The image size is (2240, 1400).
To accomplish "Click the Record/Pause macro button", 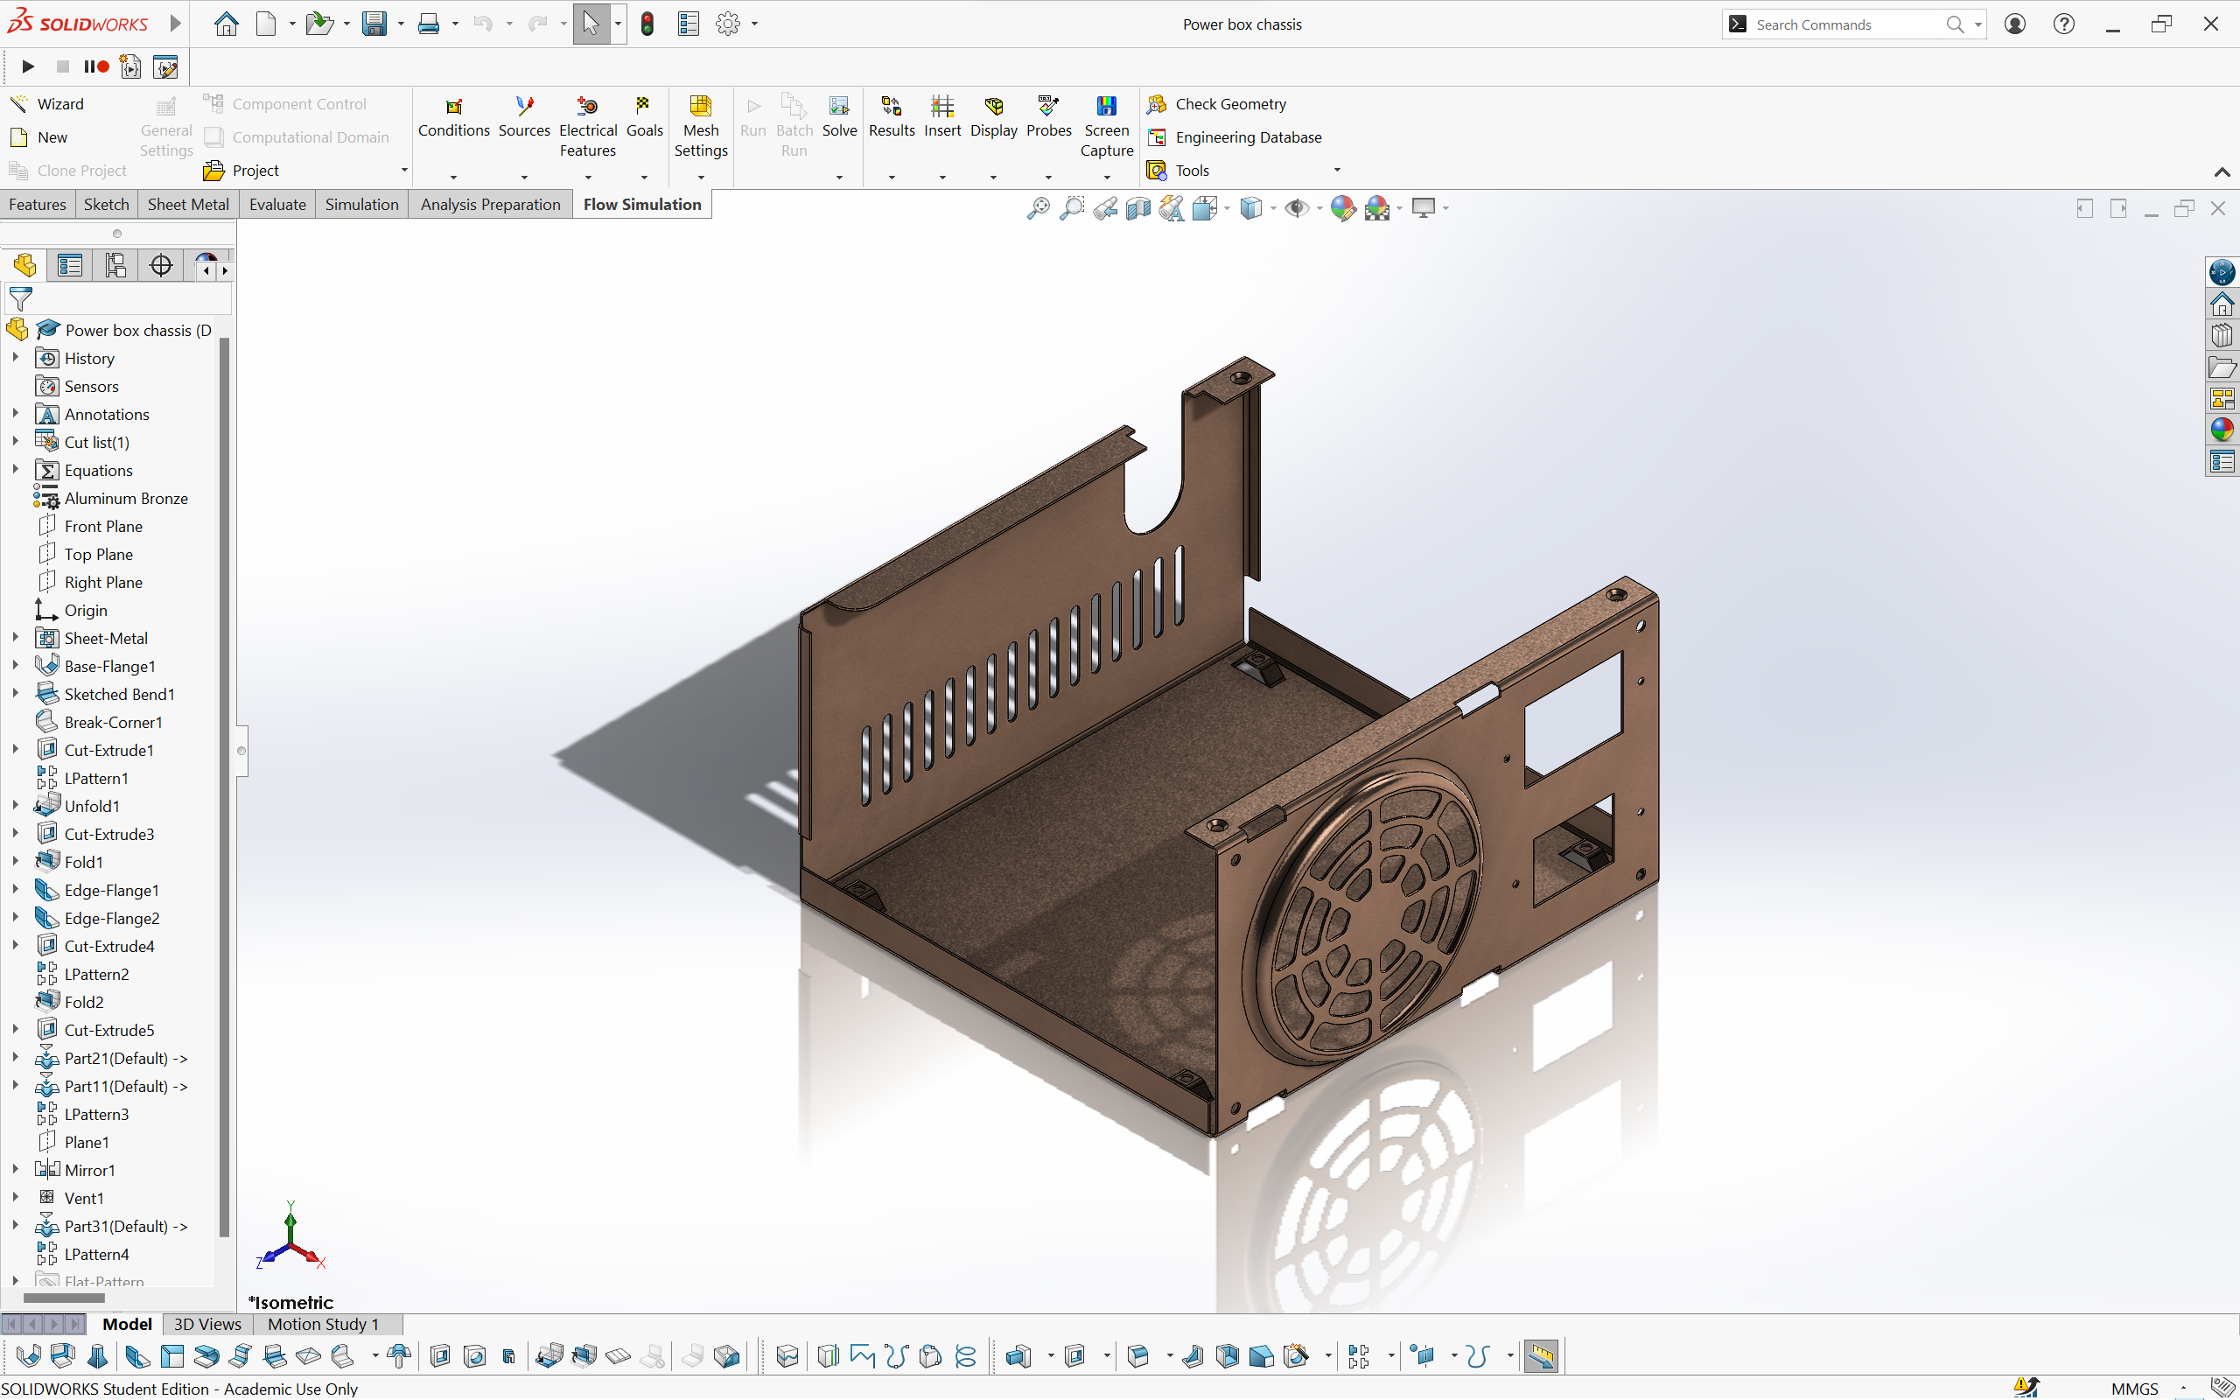I will 96,66.
